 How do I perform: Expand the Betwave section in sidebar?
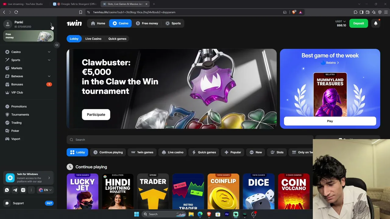point(49,76)
